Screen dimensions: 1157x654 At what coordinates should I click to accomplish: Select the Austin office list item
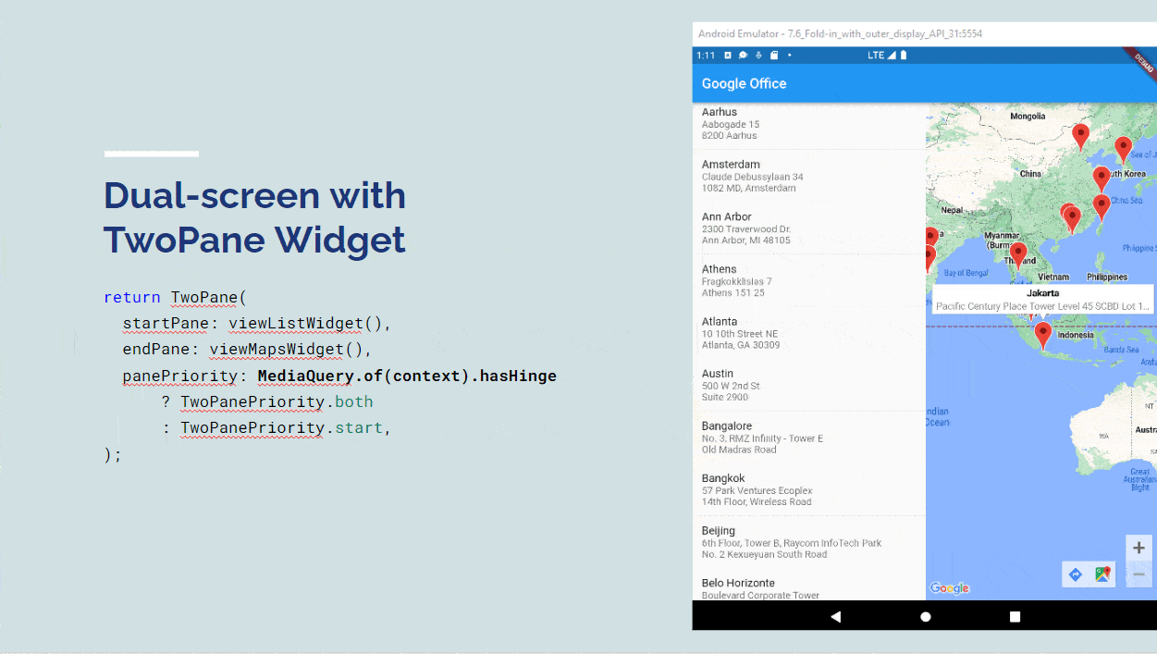click(809, 385)
